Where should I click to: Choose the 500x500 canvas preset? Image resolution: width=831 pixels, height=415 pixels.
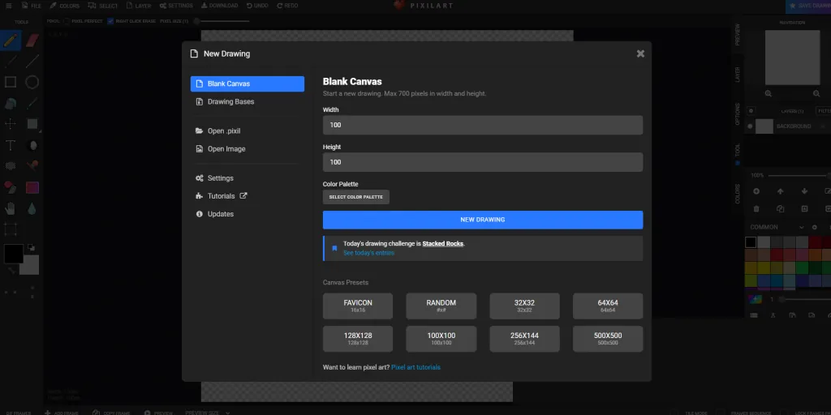pos(608,339)
